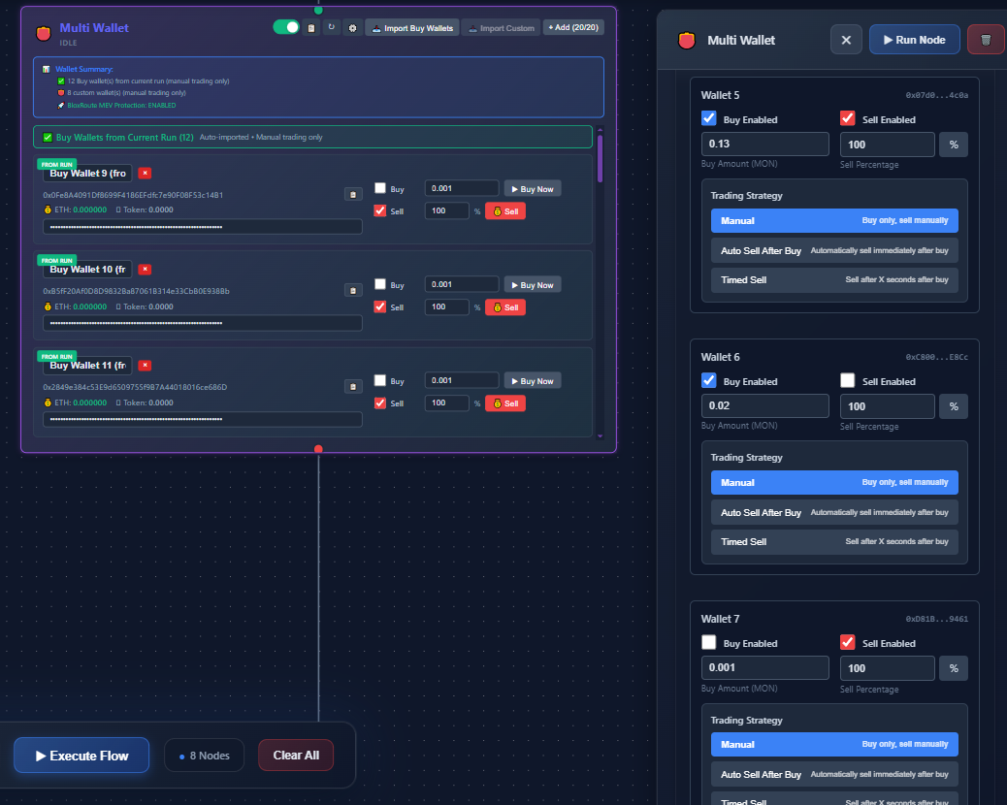Run the node via the Run Node button
Image resolution: width=1007 pixels, height=805 pixels.
pyautogui.click(x=913, y=40)
